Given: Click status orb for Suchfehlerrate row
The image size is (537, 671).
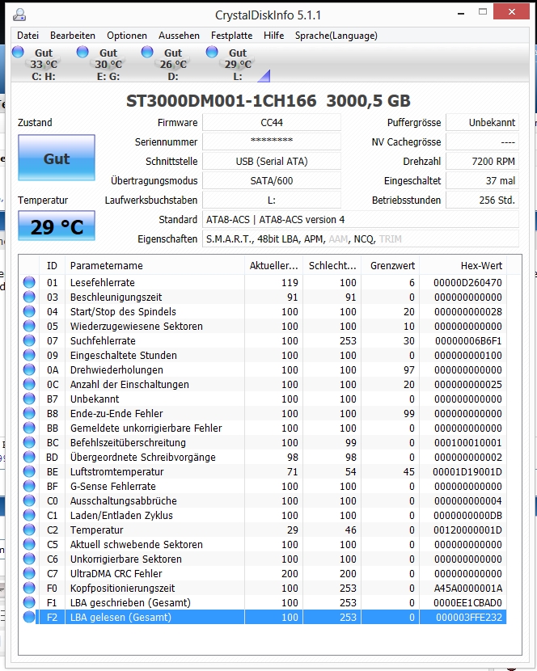Looking at the screenshot, I should [x=29, y=340].
